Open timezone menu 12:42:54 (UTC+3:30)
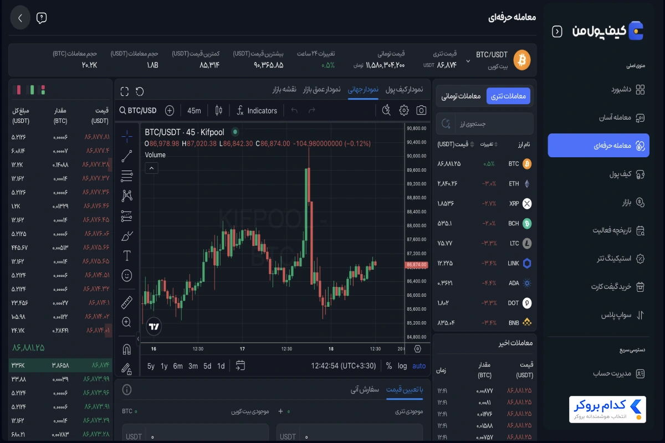The image size is (665, 443). point(344,366)
